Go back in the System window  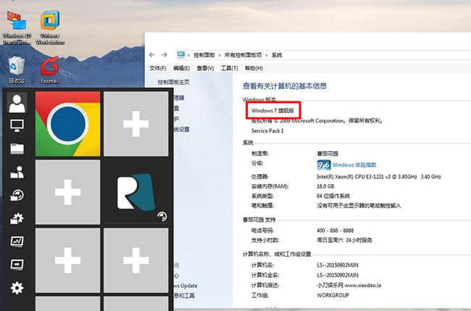click(152, 54)
